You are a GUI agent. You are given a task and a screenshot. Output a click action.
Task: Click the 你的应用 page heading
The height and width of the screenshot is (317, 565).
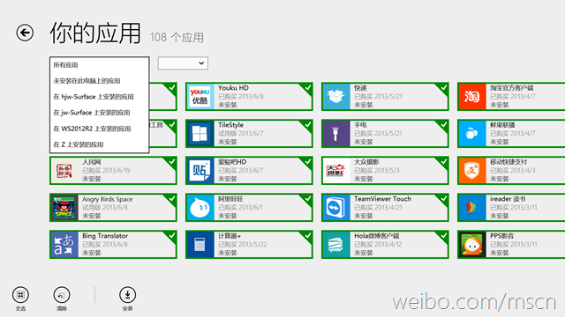pyautogui.click(x=95, y=33)
